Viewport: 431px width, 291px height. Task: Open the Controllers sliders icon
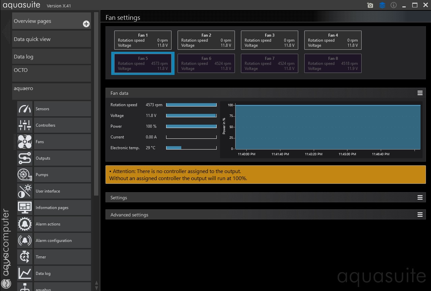point(25,125)
